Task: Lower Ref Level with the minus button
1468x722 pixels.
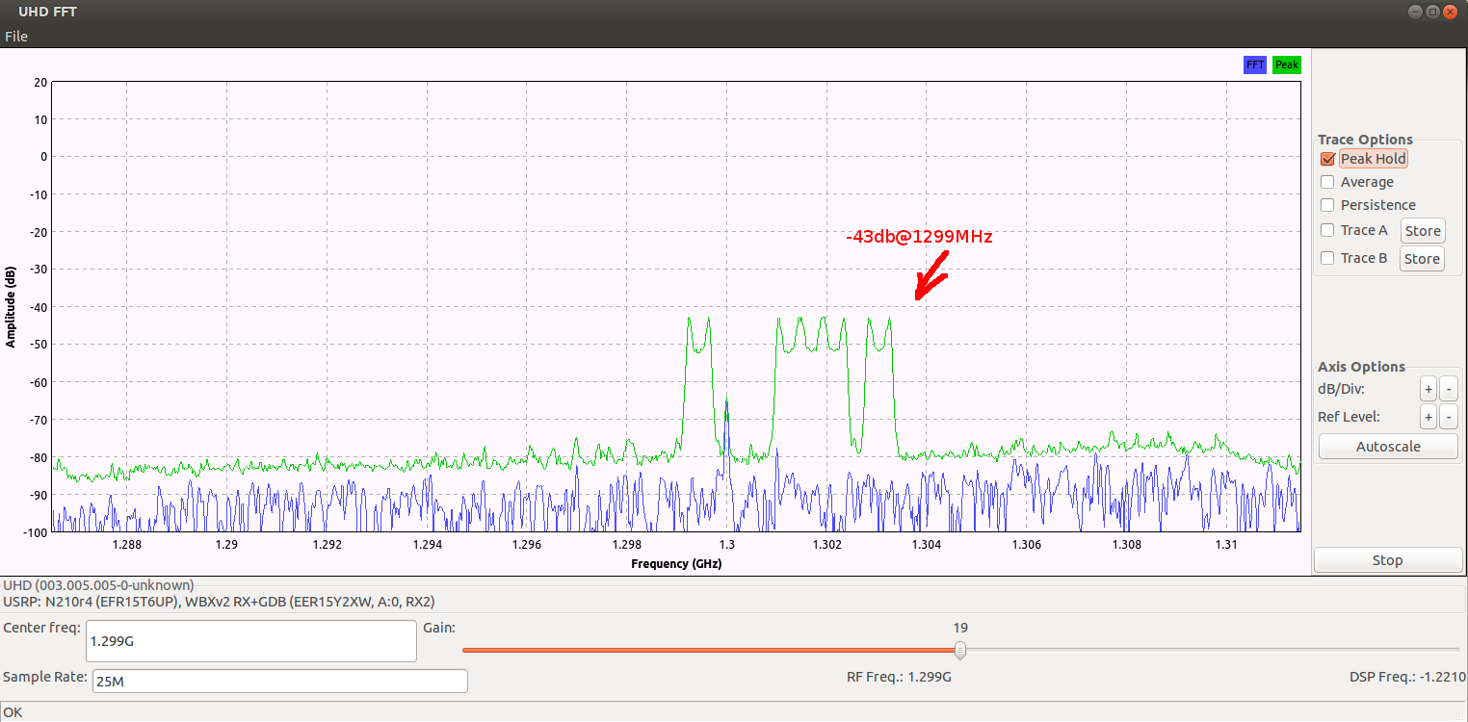Action: pos(1449,417)
